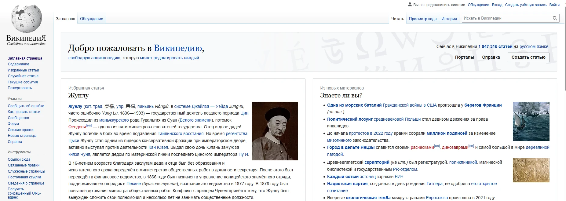This screenshot has height=201, width=566.
Task: Click the Пожертвовать sidebar link
Action: coord(20,88)
